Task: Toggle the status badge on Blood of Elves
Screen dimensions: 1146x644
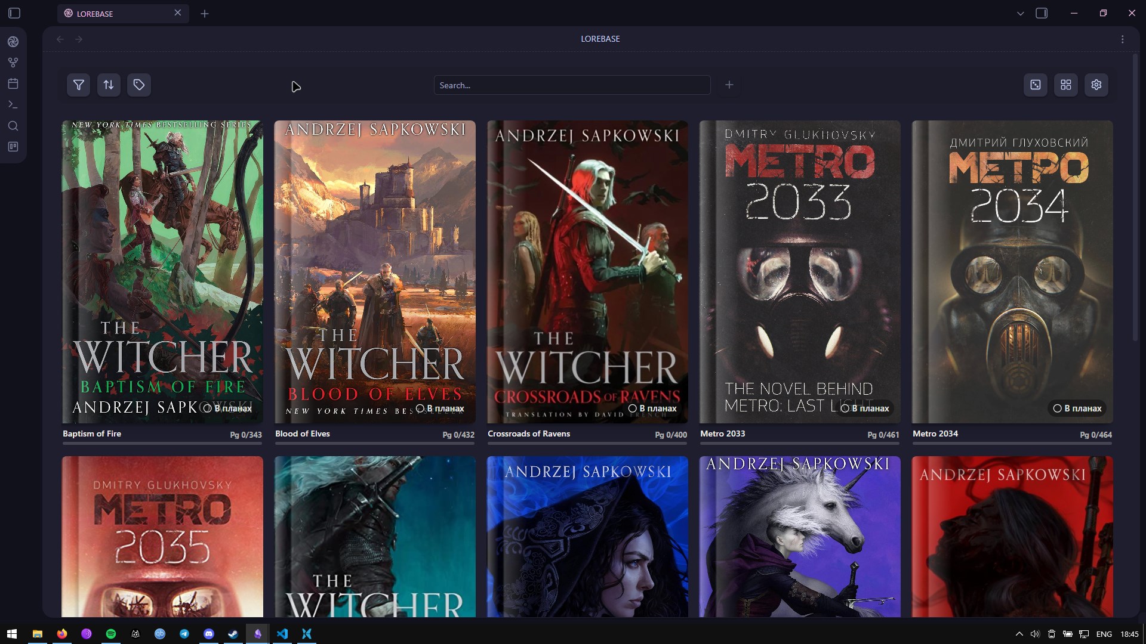Action: (x=440, y=408)
